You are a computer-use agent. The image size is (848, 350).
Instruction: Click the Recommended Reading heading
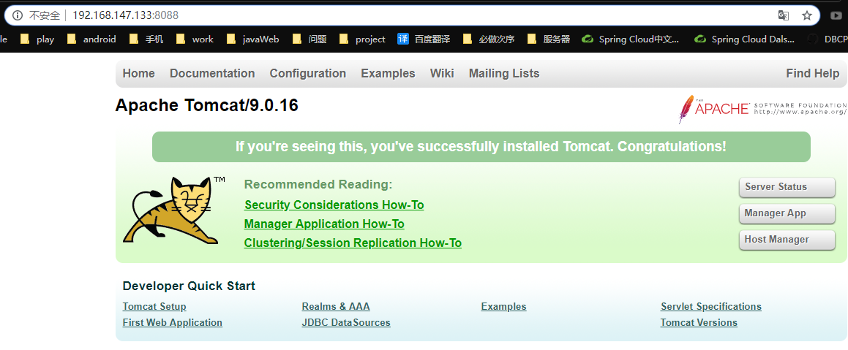point(318,185)
